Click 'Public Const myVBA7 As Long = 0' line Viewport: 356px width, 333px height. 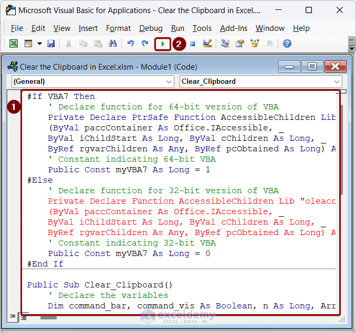pyautogui.click(x=129, y=253)
